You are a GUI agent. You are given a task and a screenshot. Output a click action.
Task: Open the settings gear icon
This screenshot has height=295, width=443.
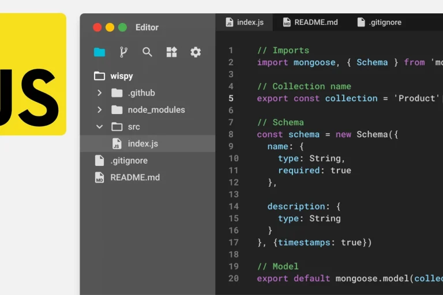coord(196,52)
